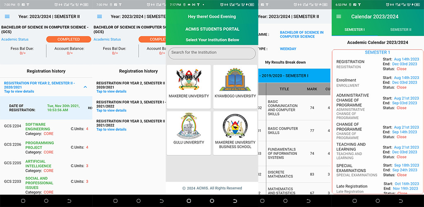Tap calendar end date Sep 24th 2023
The height and width of the screenshot is (207, 424).
[x=405, y=170]
